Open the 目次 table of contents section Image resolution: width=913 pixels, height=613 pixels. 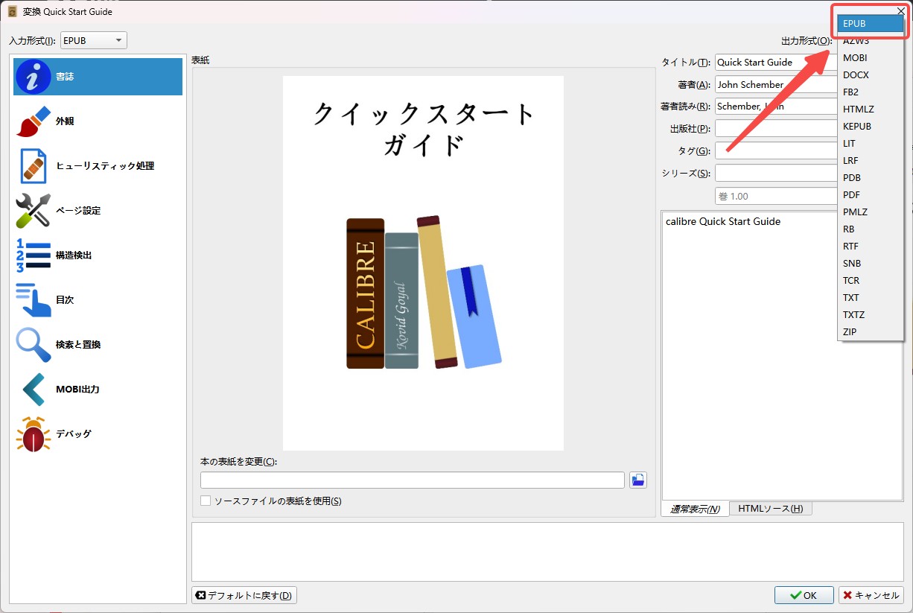point(98,300)
